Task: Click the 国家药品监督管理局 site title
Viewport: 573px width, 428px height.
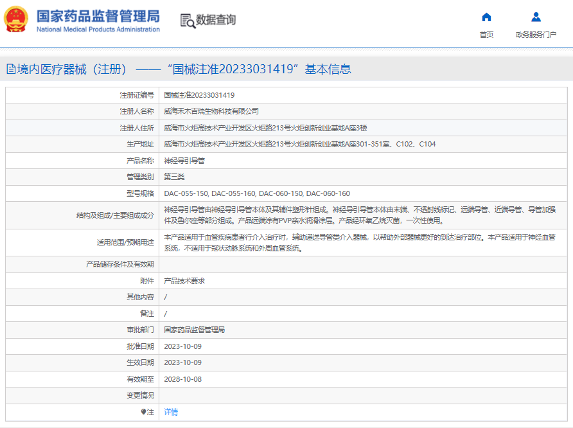Action: (98, 16)
